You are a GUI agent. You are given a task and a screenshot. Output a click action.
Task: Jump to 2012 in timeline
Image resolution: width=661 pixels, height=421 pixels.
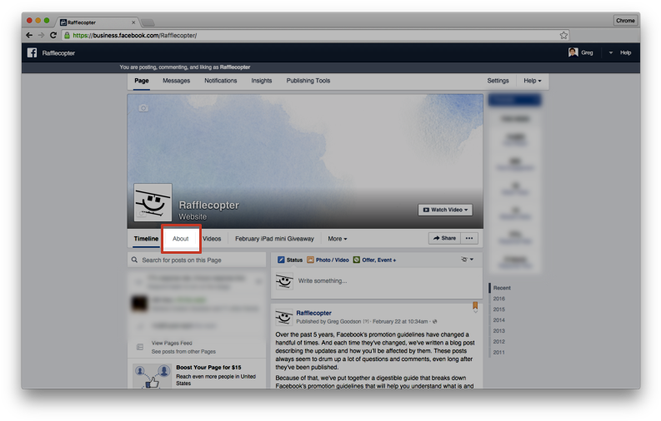coord(498,341)
